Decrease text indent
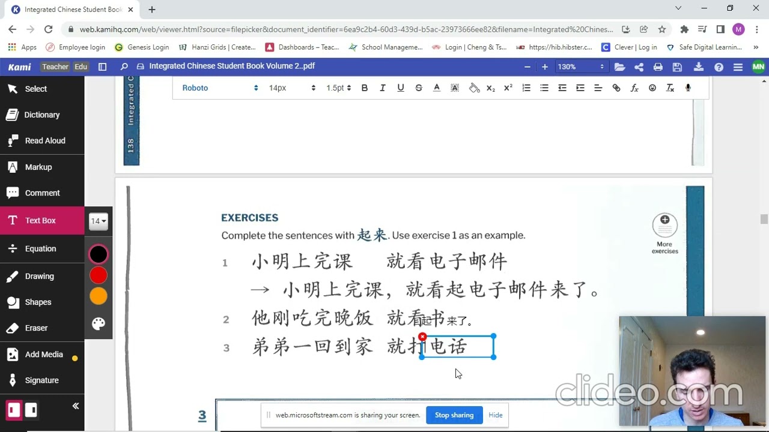The image size is (769, 432). point(562,88)
